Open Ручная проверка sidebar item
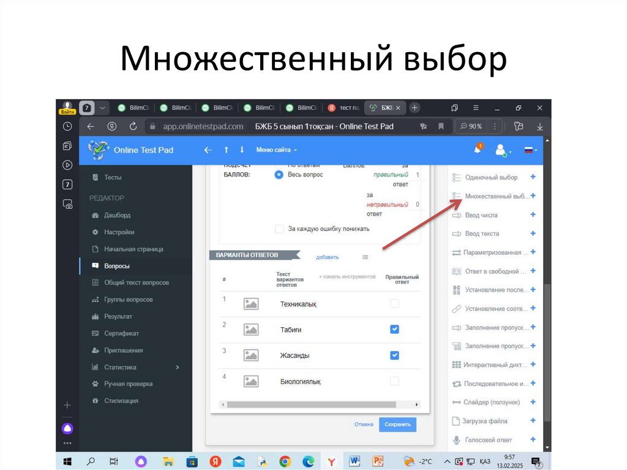Screen dimensions: 627x470 tap(128, 384)
